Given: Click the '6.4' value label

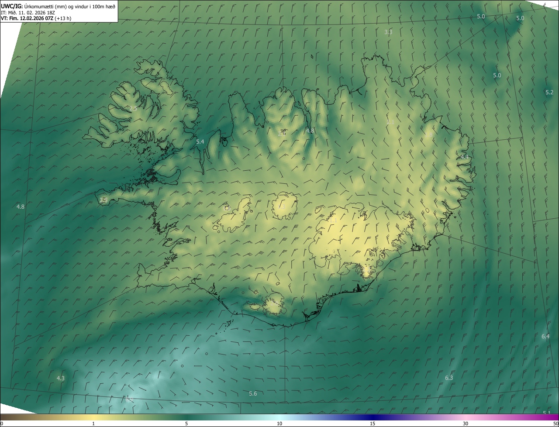Looking at the screenshot, I should [545, 336].
